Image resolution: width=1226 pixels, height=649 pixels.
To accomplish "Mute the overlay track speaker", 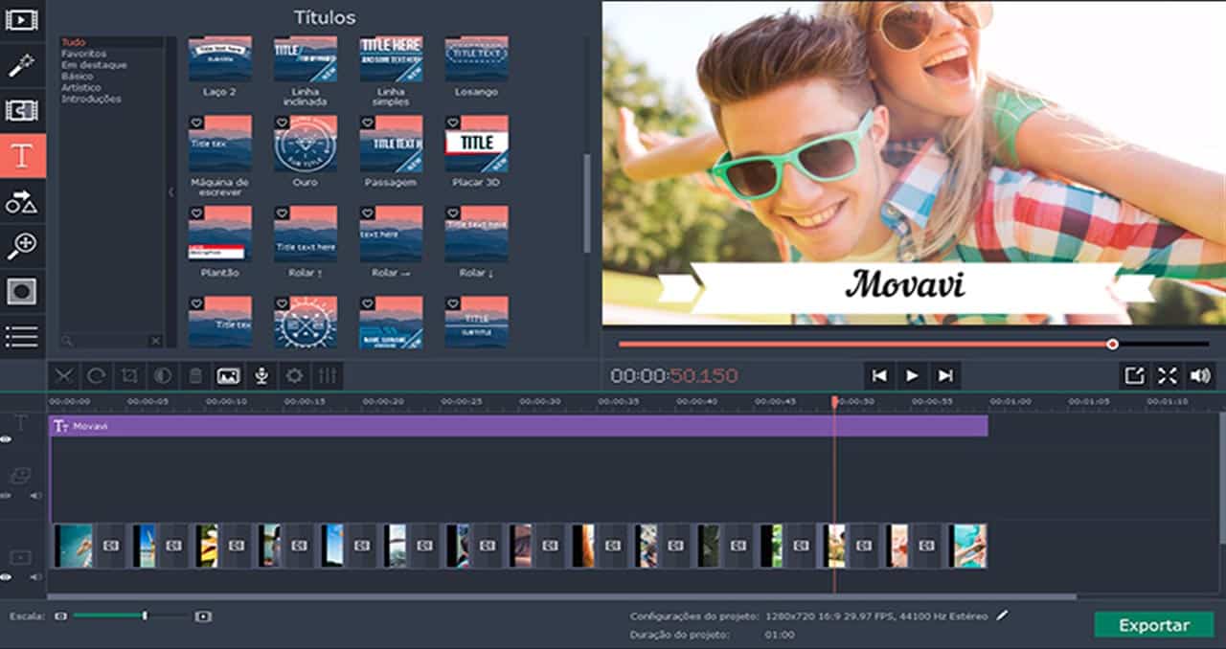I will click(35, 496).
